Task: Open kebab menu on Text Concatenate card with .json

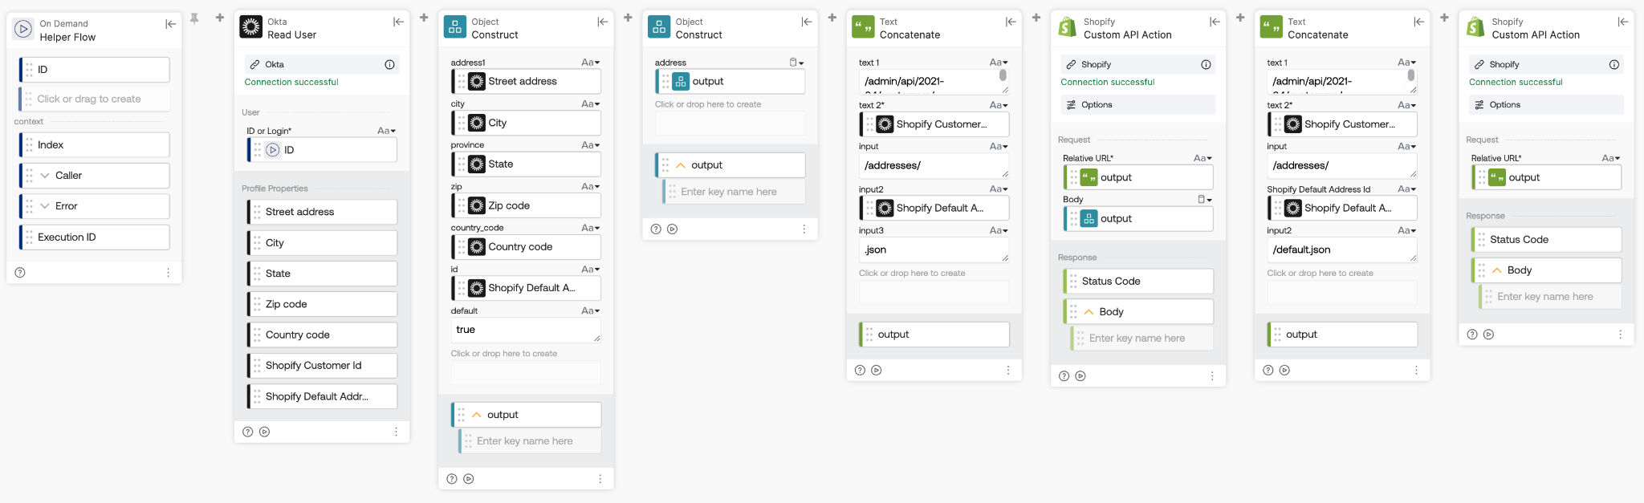Action: click(1008, 371)
